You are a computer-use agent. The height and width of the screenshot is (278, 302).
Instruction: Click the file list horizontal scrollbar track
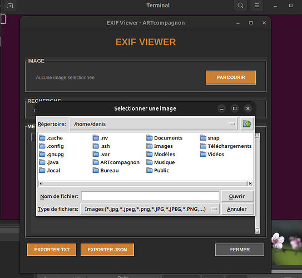[x=145, y=183]
